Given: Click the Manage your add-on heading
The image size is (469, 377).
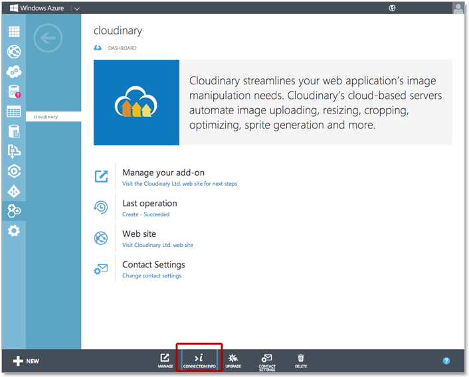Looking at the screenshot, I should [163, 173].
